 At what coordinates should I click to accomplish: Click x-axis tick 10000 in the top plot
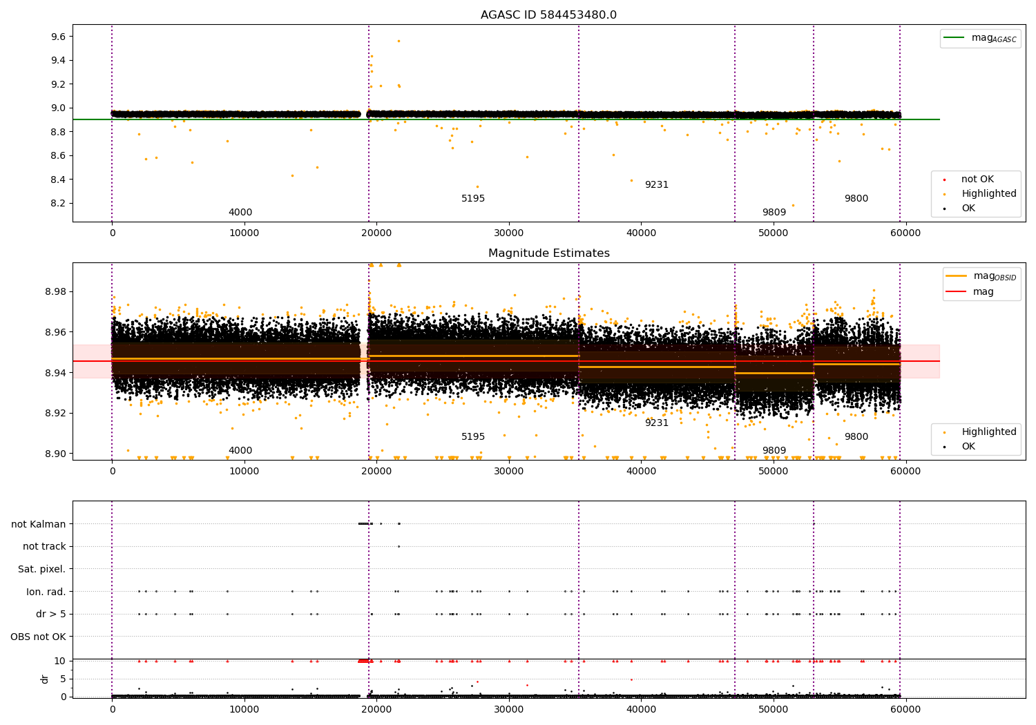pyautogui.click(x=244, y=233)
